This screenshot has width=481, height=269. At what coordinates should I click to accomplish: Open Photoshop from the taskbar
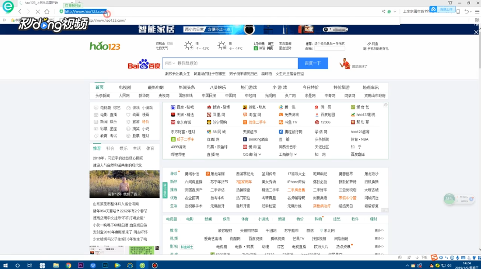105,265
